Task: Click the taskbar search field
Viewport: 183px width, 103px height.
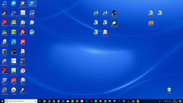Action: pyautogui.click(x=21, y=101)
